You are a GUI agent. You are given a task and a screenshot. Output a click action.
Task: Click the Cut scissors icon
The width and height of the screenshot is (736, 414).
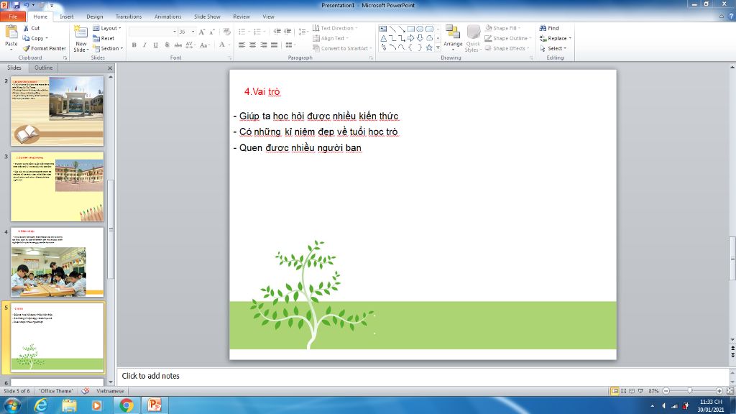[x=26, y=28]
